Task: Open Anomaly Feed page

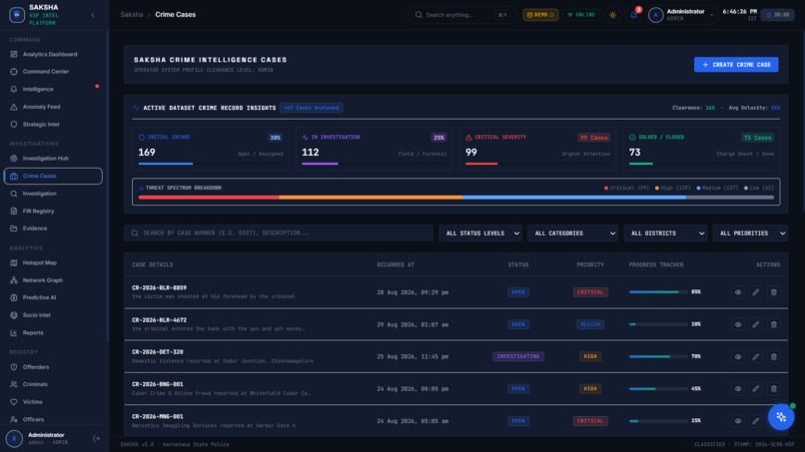Action: click(53, 107)
